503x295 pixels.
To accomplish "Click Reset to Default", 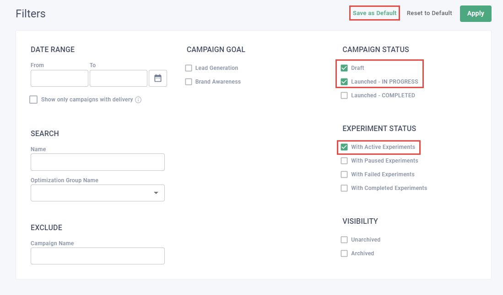I will pyautogui.click(x=429, y=13).
